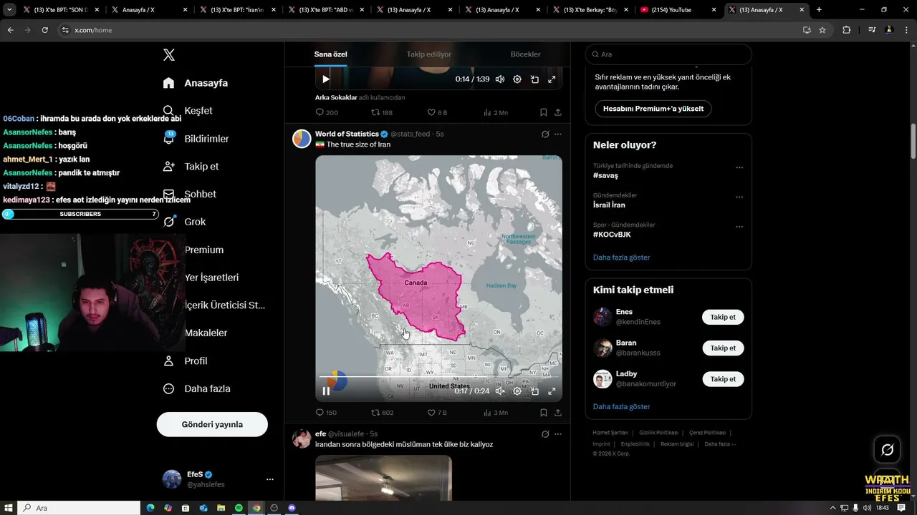Mute the Arka Sokaklar video
Screen dimensions: 917x515
coord(500,79)
